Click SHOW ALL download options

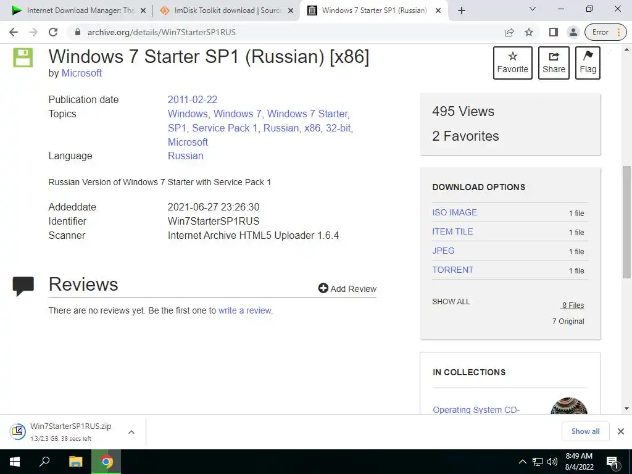click(451, 301)
